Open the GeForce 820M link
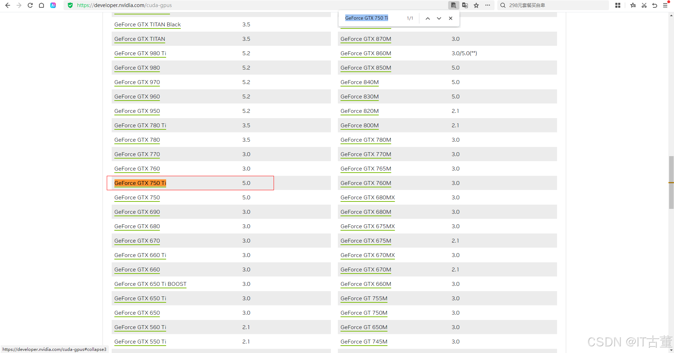 coord(360,111)
